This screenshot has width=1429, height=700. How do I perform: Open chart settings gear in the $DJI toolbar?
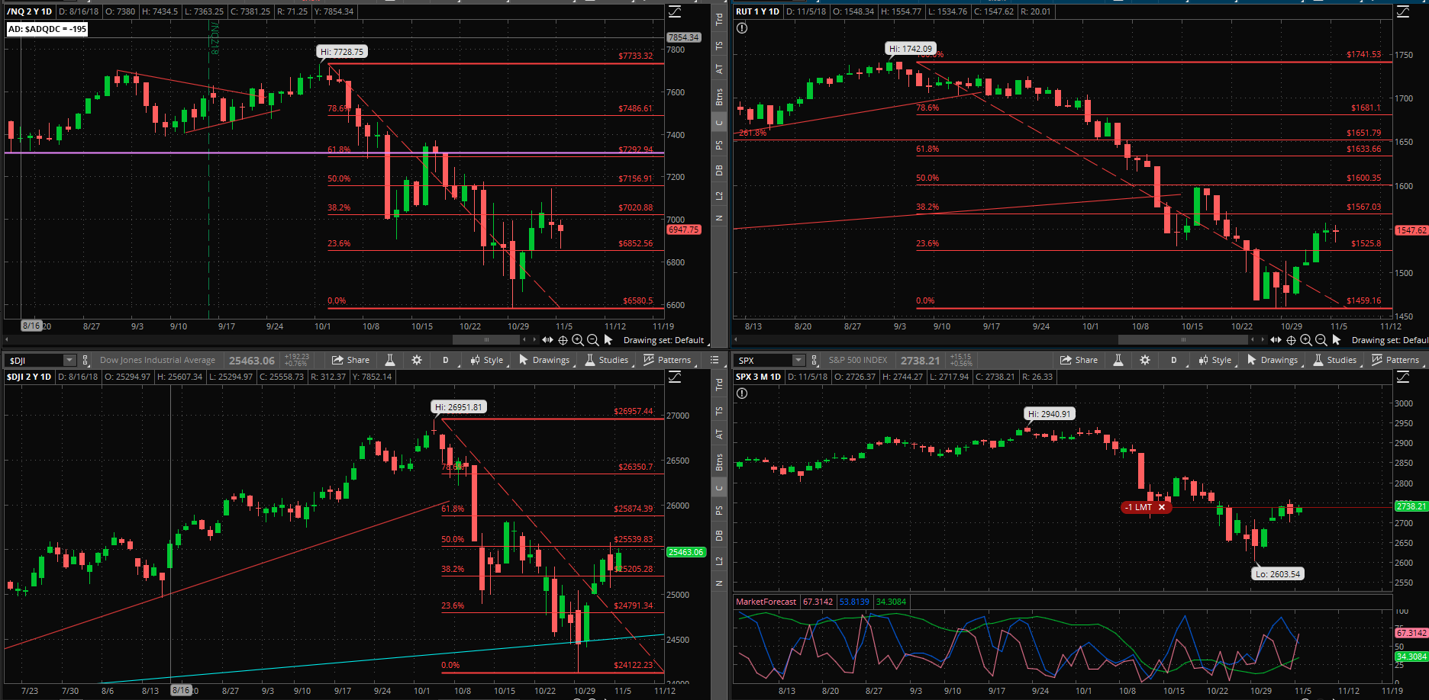pyautogui.click(x=417, y=360)
